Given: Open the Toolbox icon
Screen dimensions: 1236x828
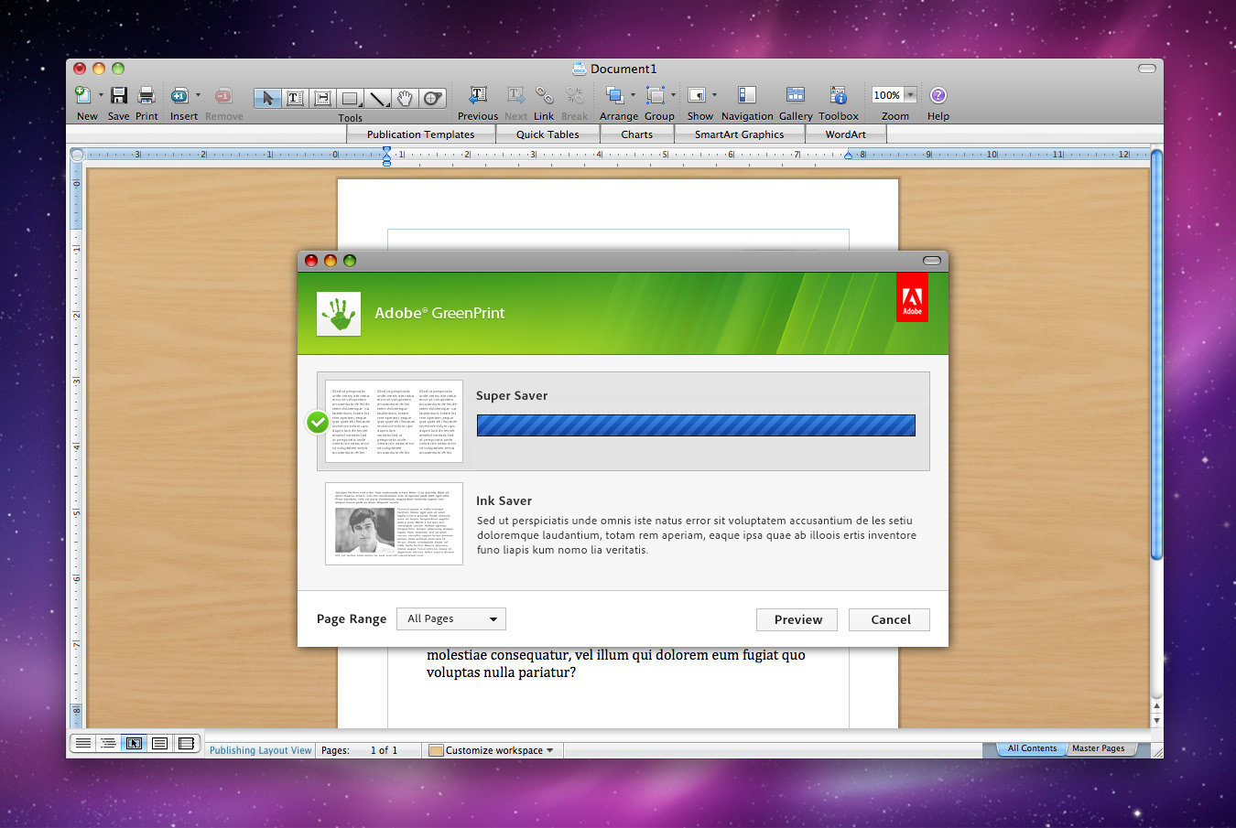Looking at the screenshot, I should pos(838,95).
